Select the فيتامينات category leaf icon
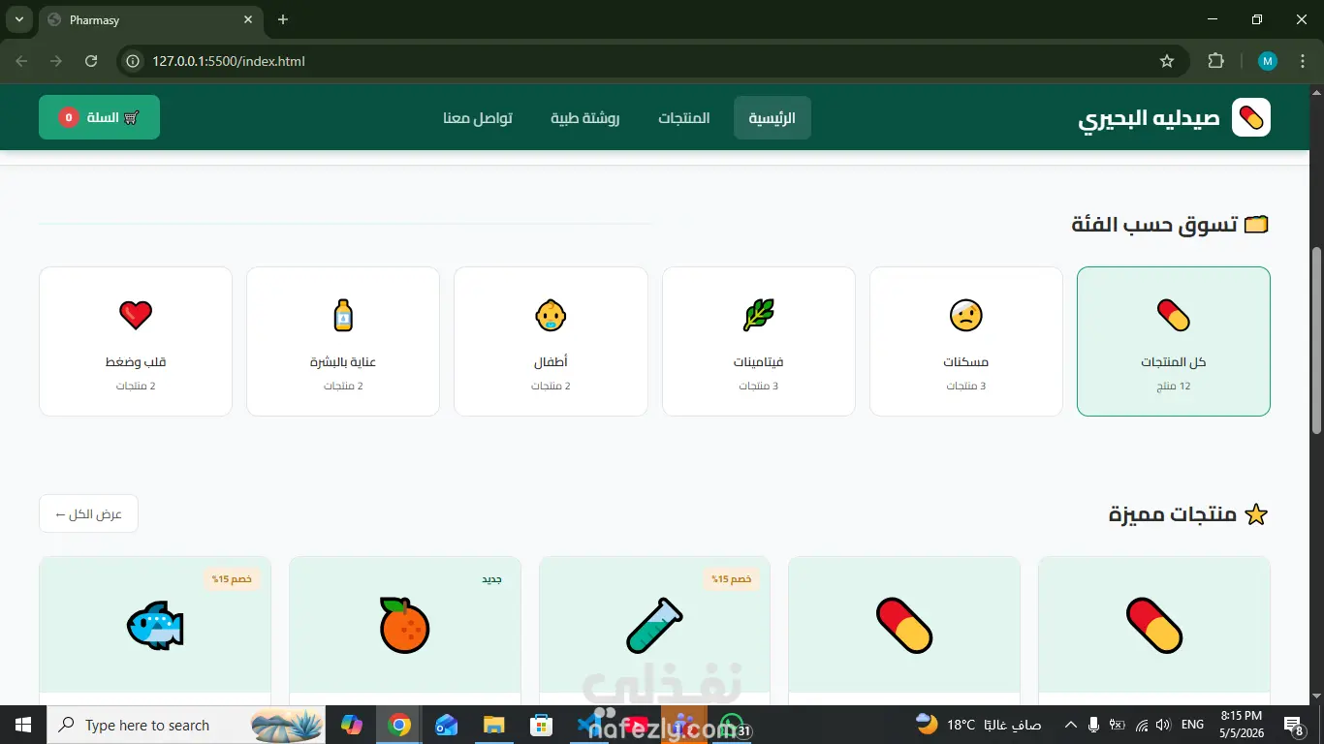Screen dimensions: 1324x744 [758, 315]
